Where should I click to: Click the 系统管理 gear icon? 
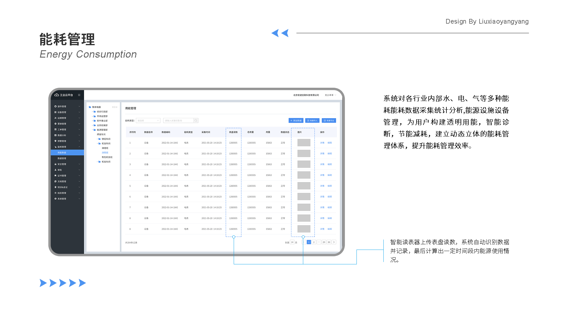[55, 199]
